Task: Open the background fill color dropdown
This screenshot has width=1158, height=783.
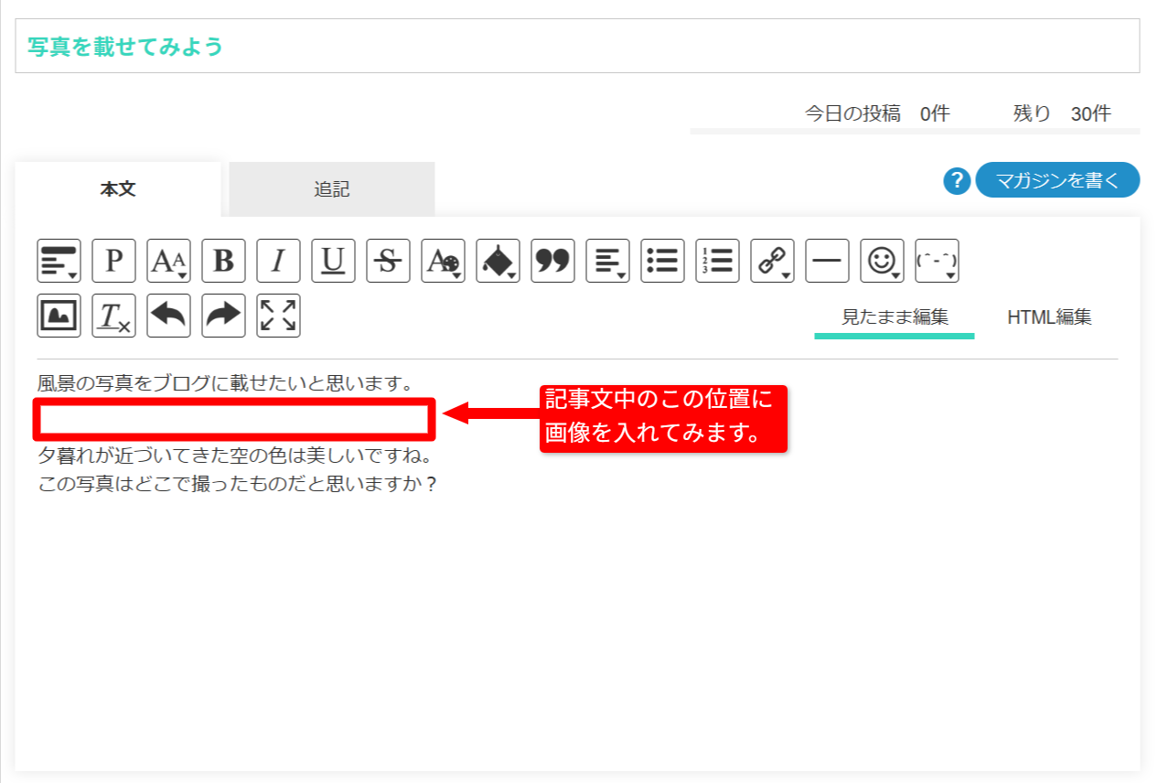Action: click(x=499, y=261)
